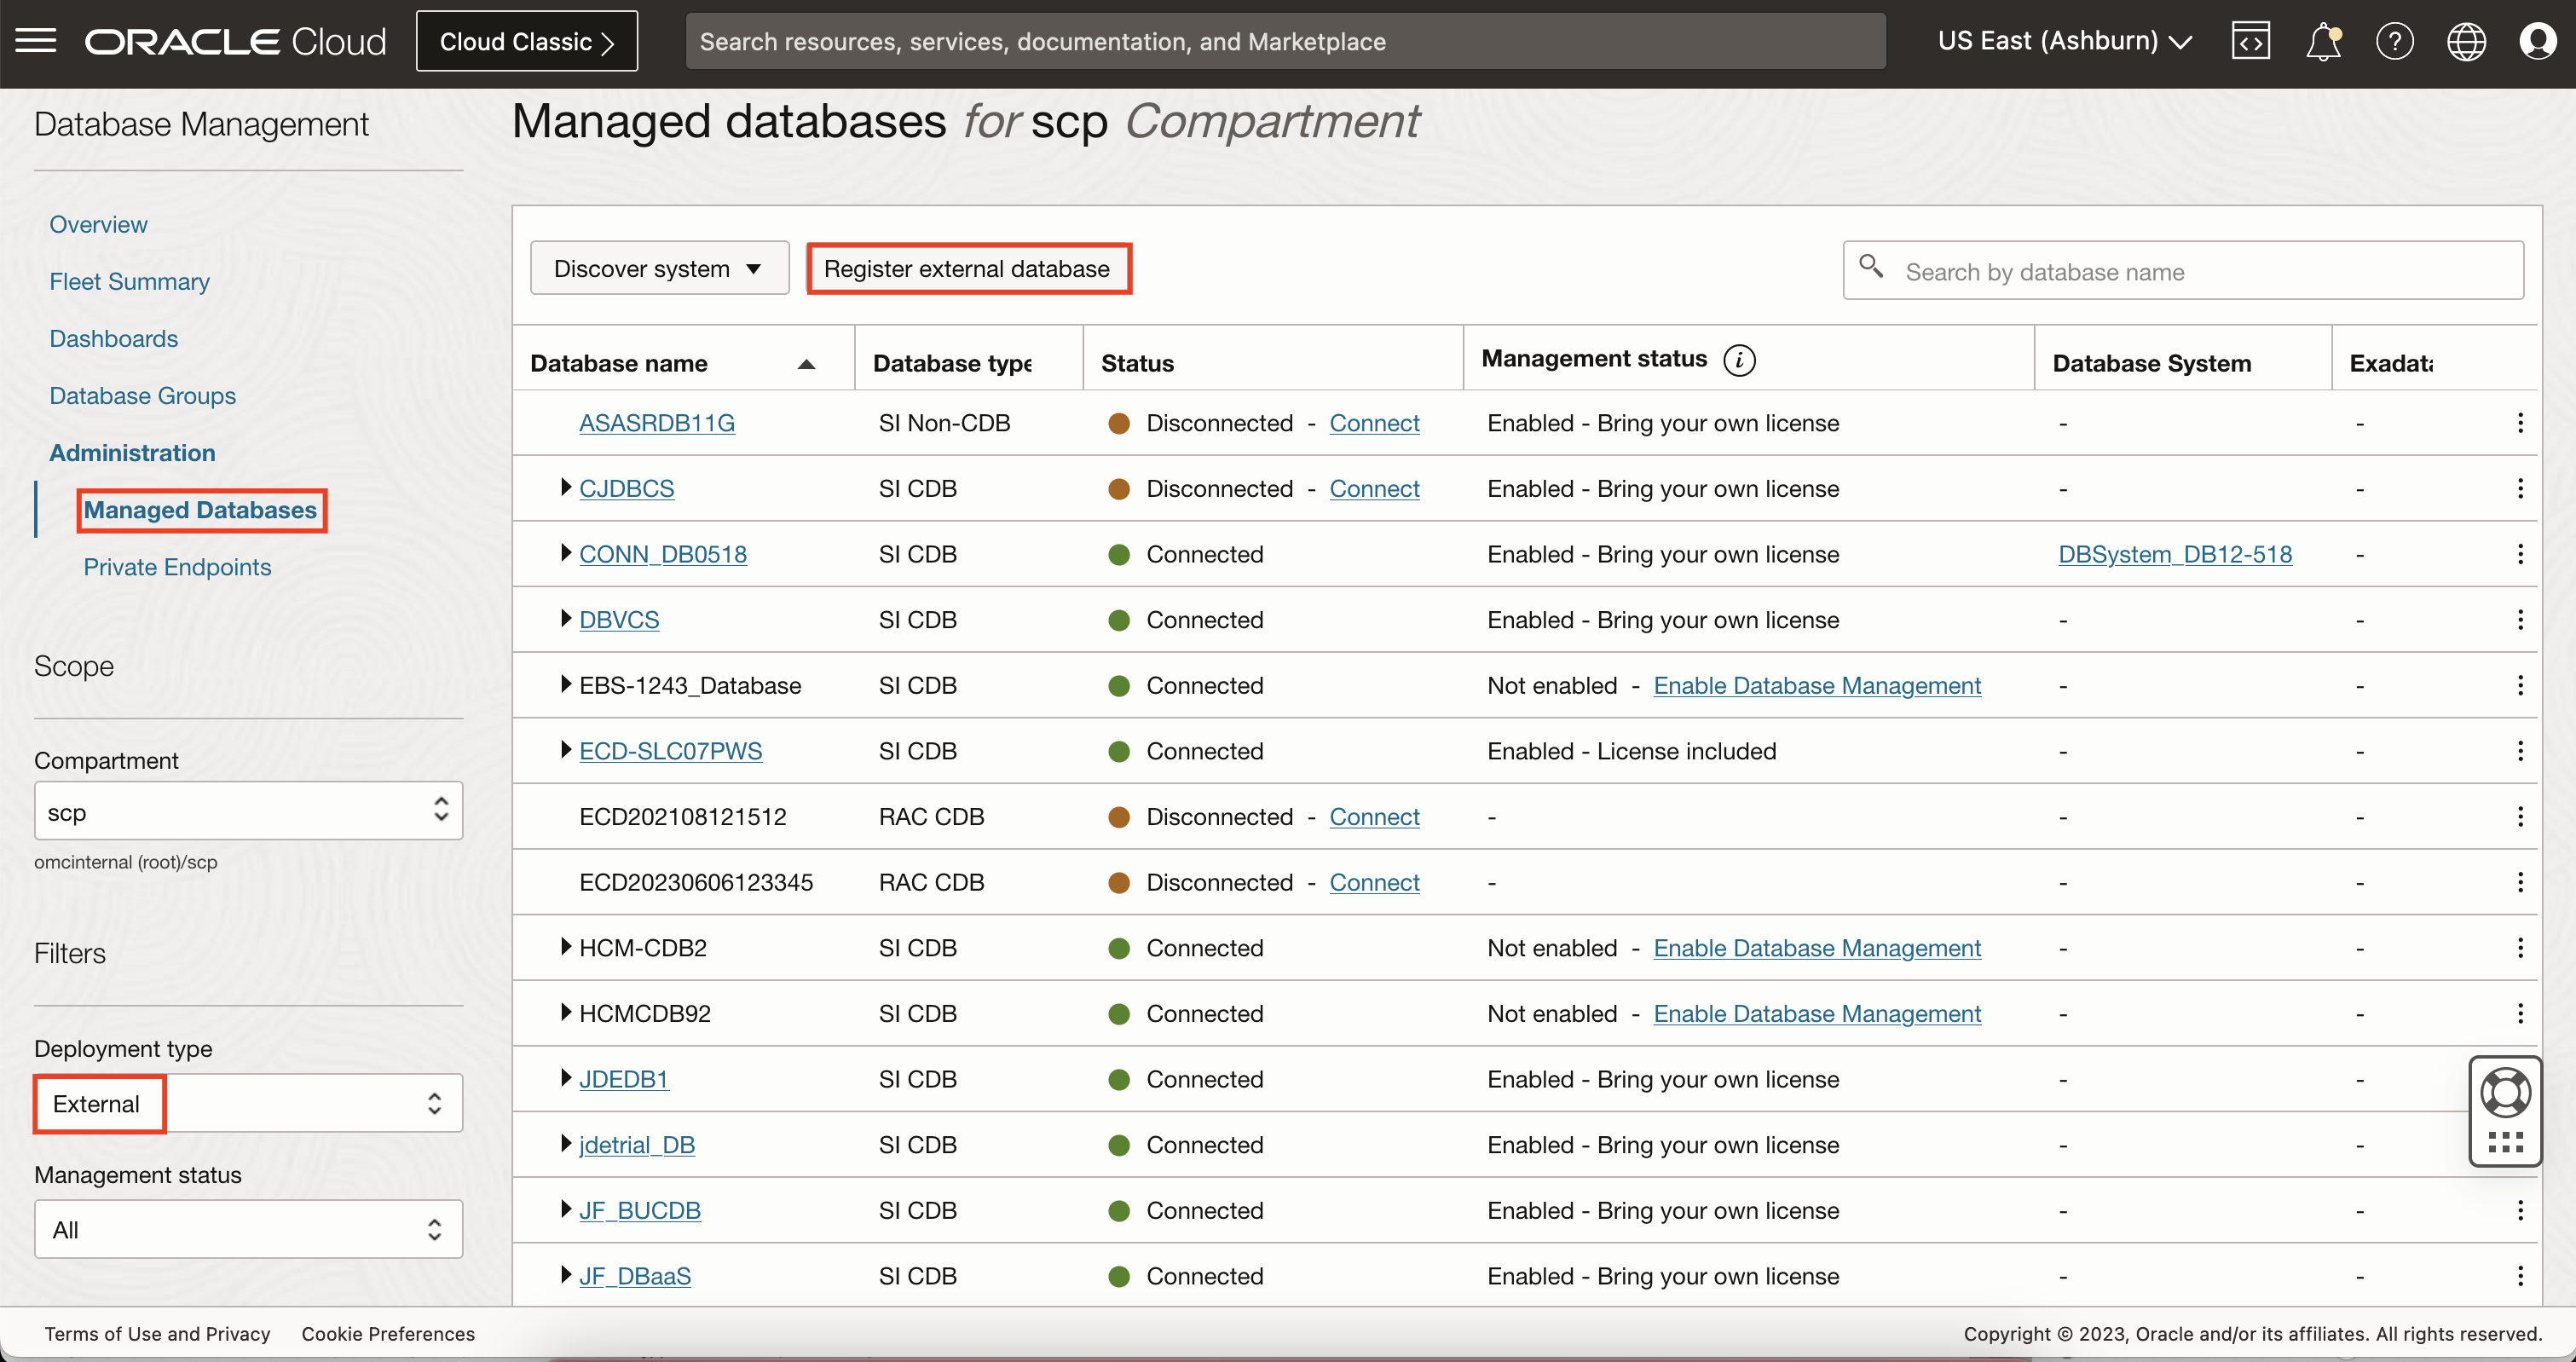Viewport: 2576px width, 1362px height.
Task: Open the notifications bell icon
Action: [2323, 41]
